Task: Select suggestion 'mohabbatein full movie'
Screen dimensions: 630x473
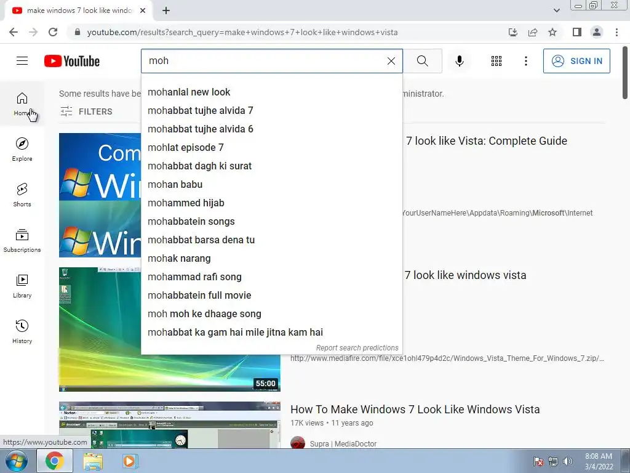Action: (271, 296)
